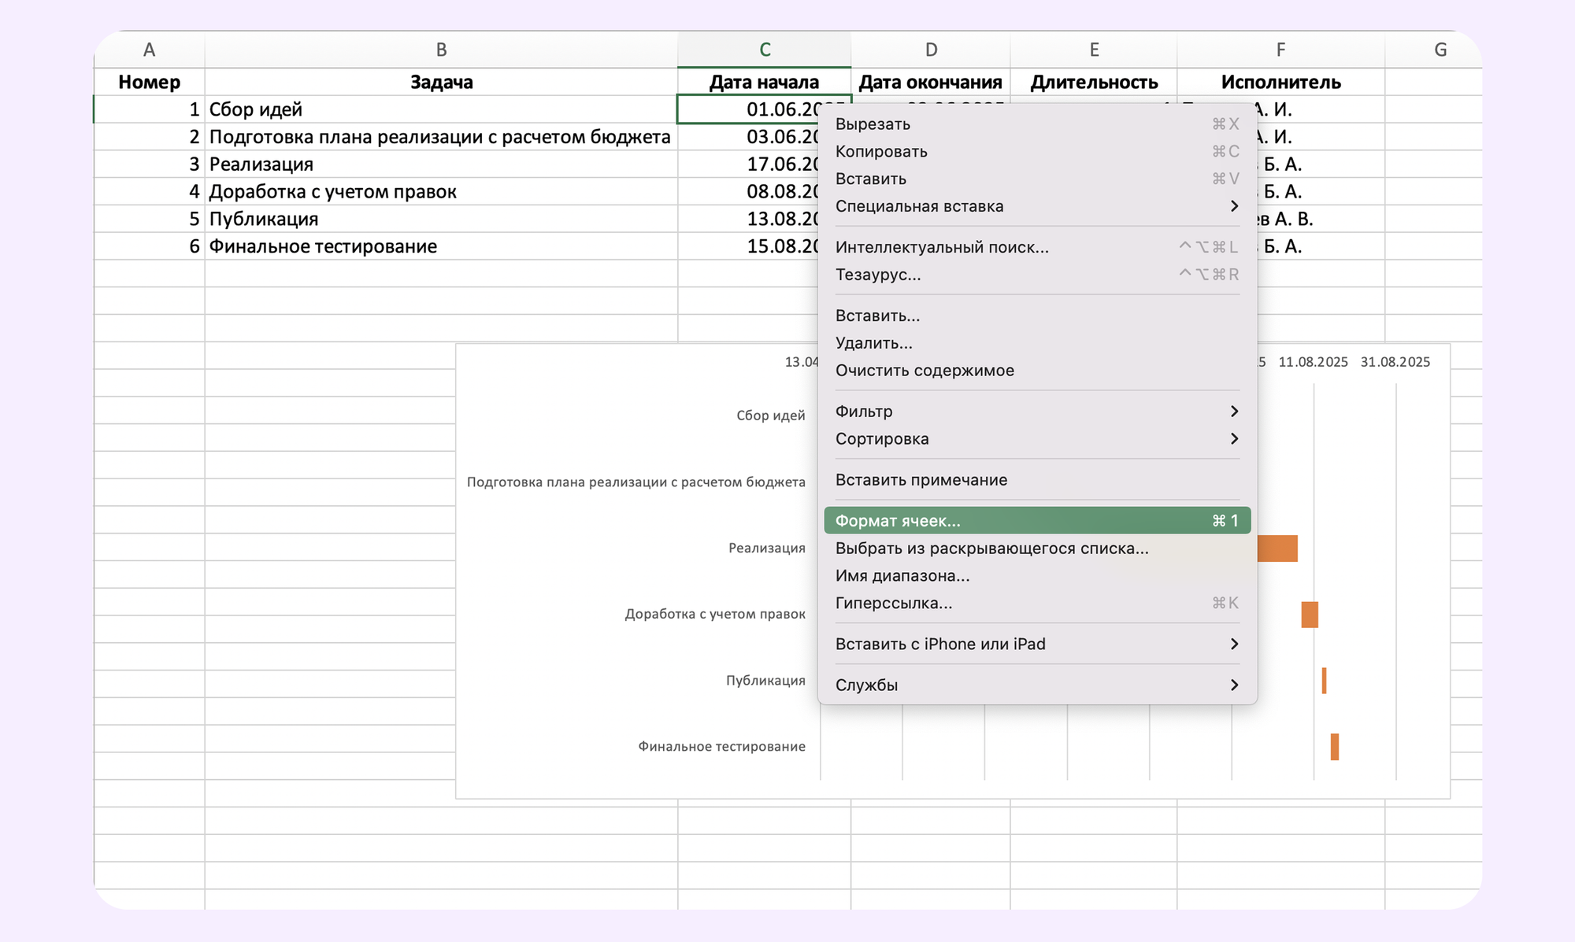This screenshot has height=942, width=1575.
Task: Open Формат ячеек... dialog
Action: [x=1037, y=521]
